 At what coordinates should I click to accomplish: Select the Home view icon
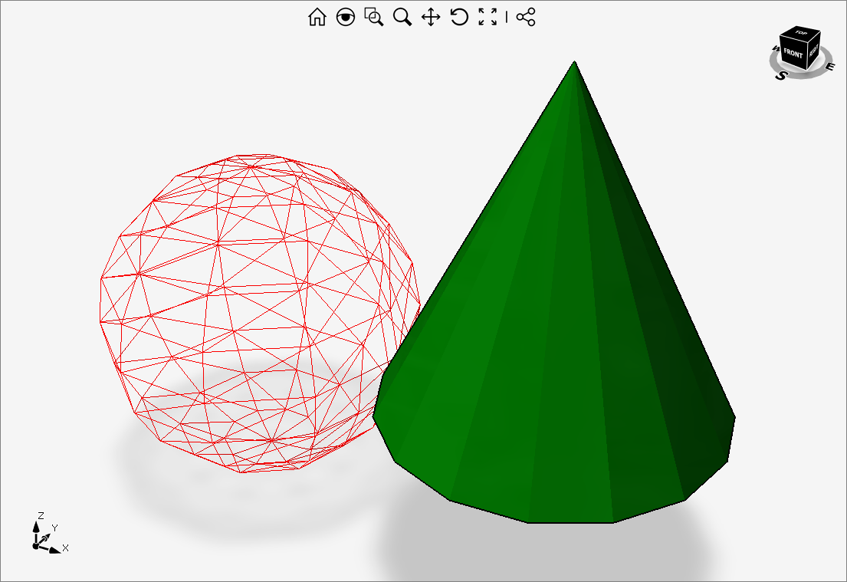point(317,17)
